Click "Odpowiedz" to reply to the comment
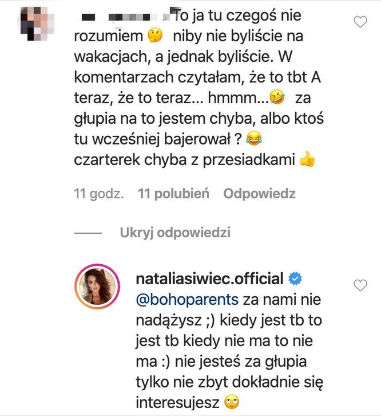Screen dimensions: 381x416 (x=259, y=194)
